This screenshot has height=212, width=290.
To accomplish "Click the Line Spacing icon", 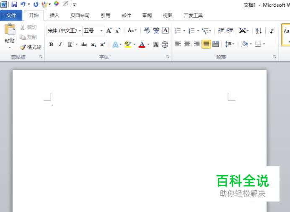I will point(228,44).
